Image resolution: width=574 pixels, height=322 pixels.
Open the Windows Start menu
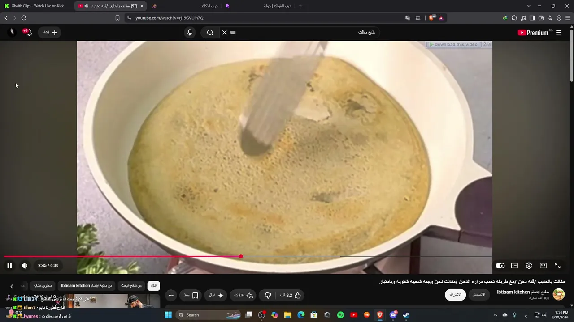[x=168, y=315]
